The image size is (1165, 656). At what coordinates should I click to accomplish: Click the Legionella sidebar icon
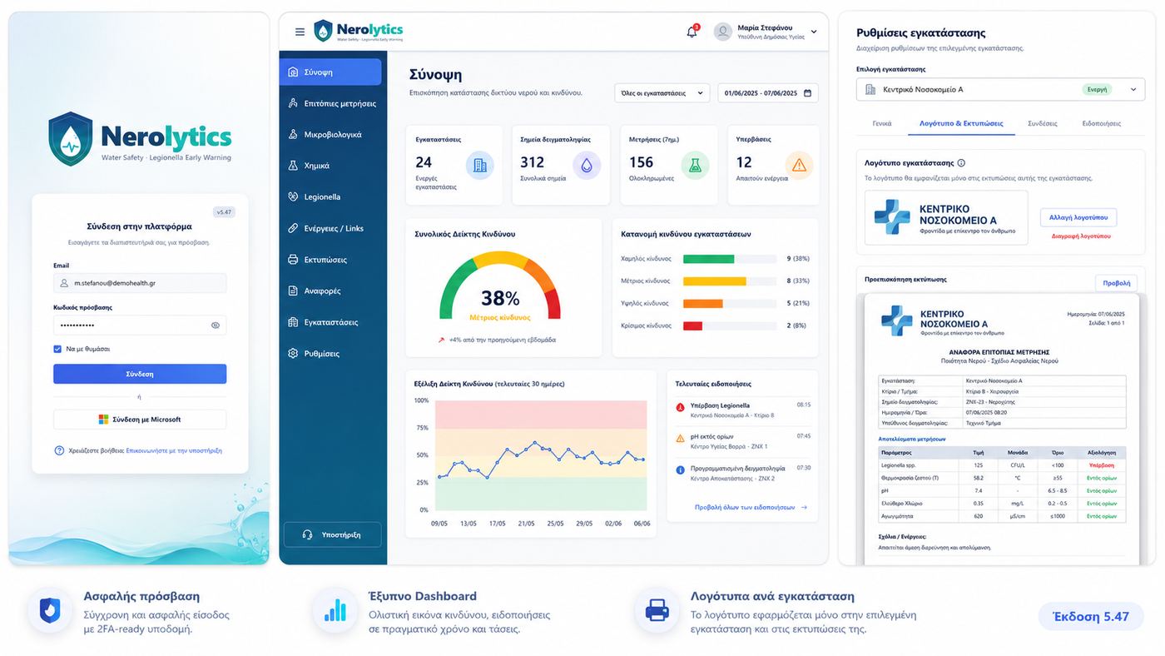tap(293, 197)
